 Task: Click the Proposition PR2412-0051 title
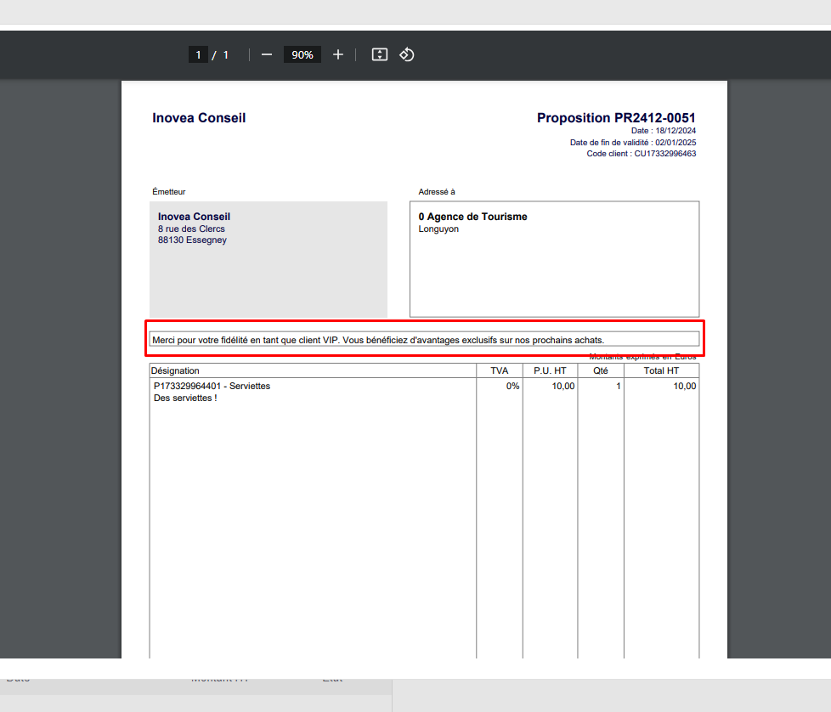tap(616, 117)
